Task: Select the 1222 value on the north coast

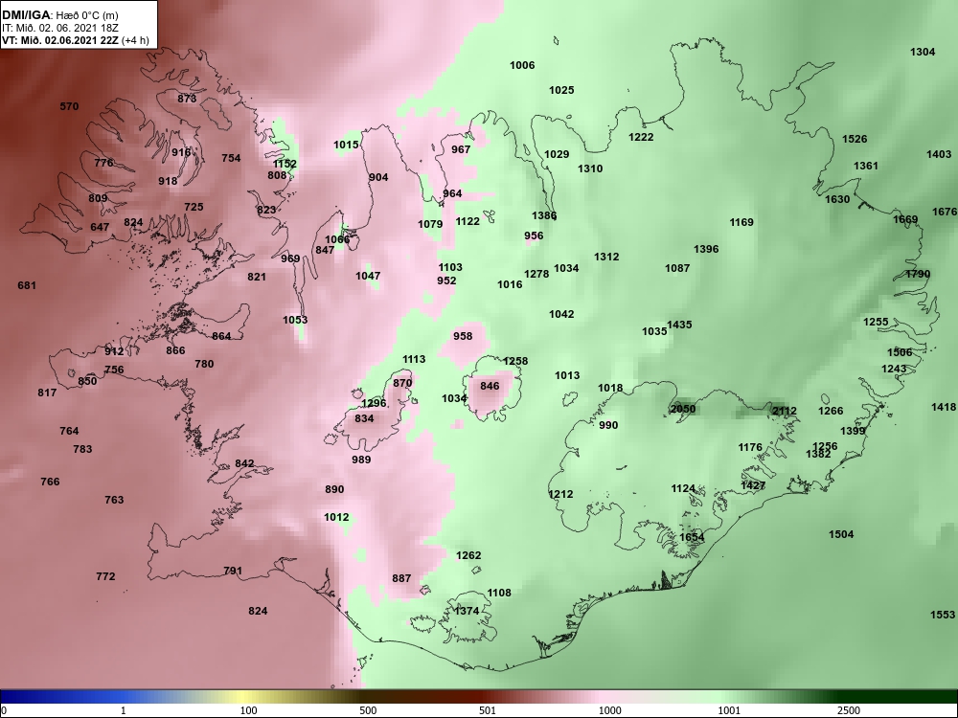Action: point(641,137)
